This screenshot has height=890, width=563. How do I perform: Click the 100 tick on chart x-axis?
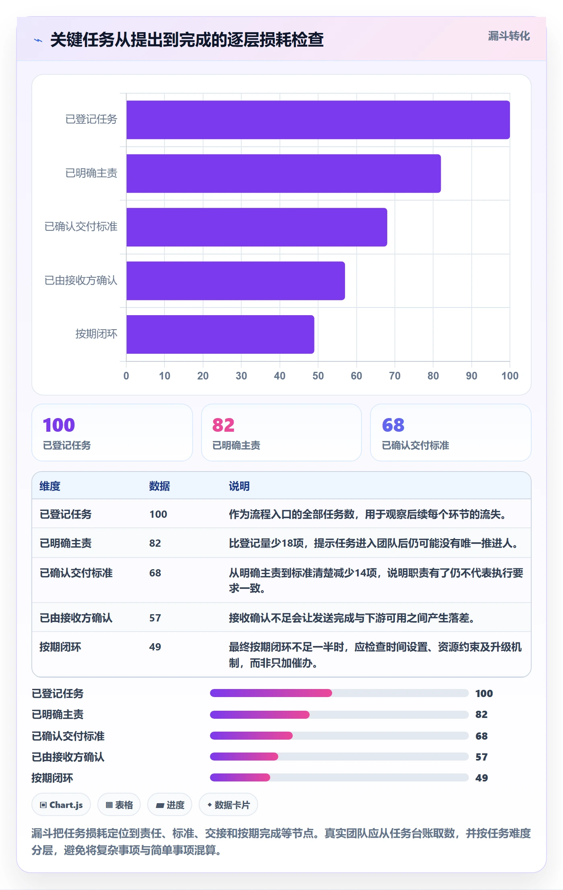(510, 376)
